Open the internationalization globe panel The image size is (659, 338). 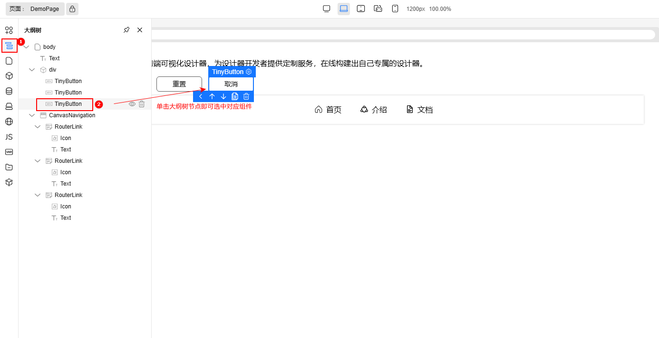(x=9, y=122)
